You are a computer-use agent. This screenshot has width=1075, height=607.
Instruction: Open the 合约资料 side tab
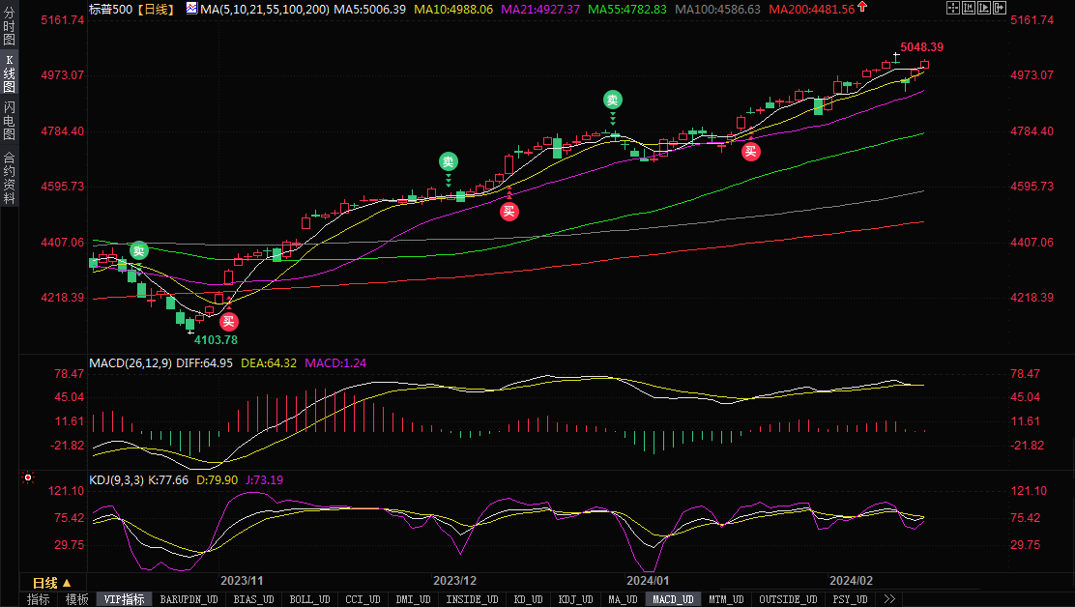click(9, 178)
